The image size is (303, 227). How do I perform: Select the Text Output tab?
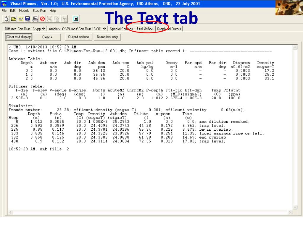[145, 28]
